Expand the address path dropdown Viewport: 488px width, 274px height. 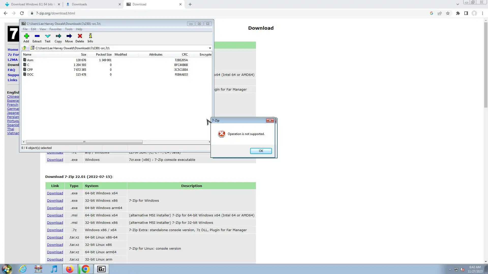click(x=210, y=48)
